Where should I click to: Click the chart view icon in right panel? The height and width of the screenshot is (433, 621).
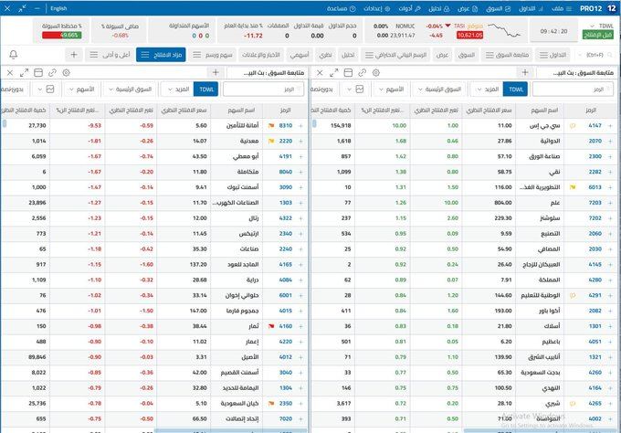(360, 90)
